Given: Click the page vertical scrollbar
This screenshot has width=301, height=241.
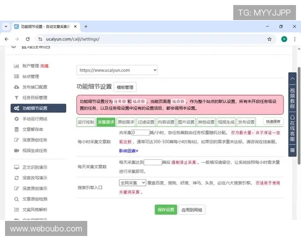Looking at the screenshot, I should pos(298,116).
